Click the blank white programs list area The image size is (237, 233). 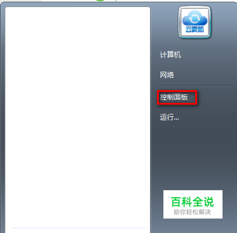click(78, 116)
